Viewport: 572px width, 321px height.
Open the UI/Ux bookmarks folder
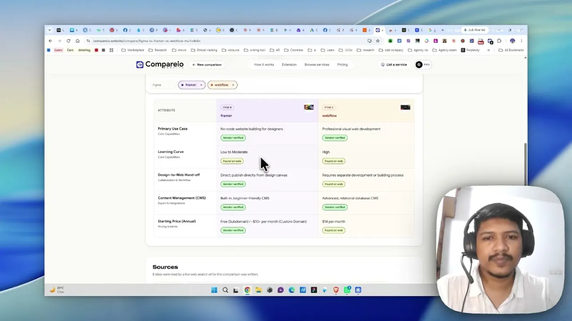[x=346, y=50]
